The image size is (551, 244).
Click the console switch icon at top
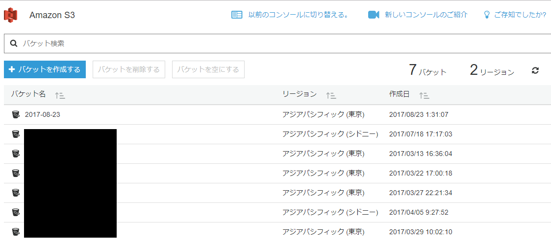[237, 15]
